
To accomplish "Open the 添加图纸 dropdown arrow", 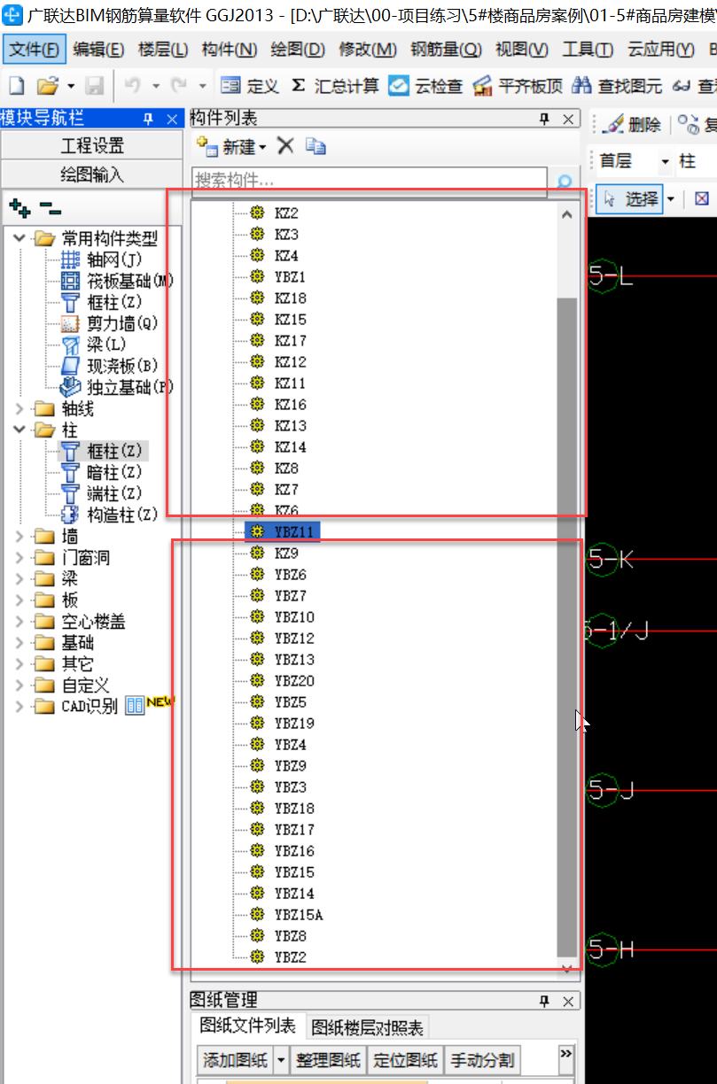I will 281,1059.
